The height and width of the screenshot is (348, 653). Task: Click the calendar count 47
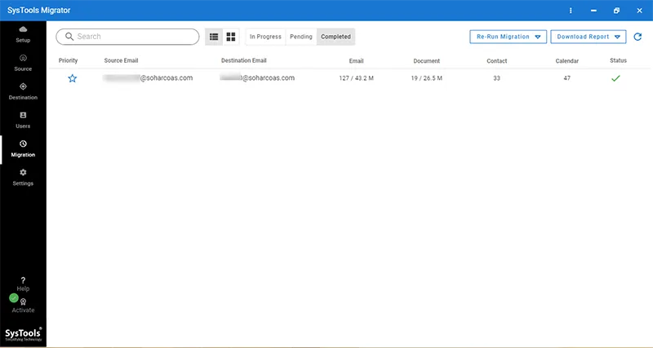566,78
